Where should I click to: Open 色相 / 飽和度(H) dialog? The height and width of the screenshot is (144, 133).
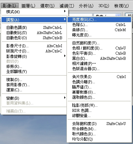[x=99, y=48]
